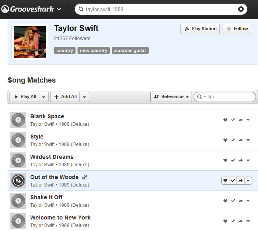Expand the Add All dropdown arrow
The width and height of the screenshot is (258, 231).
pyautogui.click(x=84, y=97)
